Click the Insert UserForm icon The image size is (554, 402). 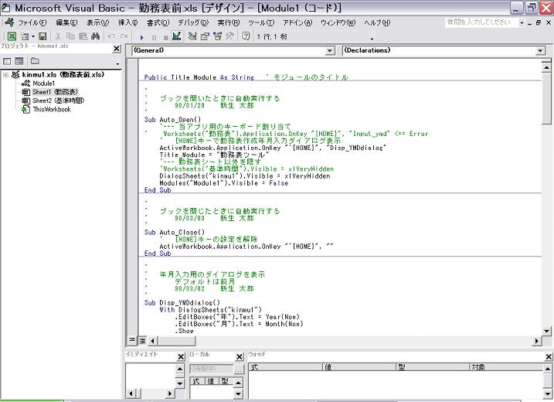(x=25, y=36)
